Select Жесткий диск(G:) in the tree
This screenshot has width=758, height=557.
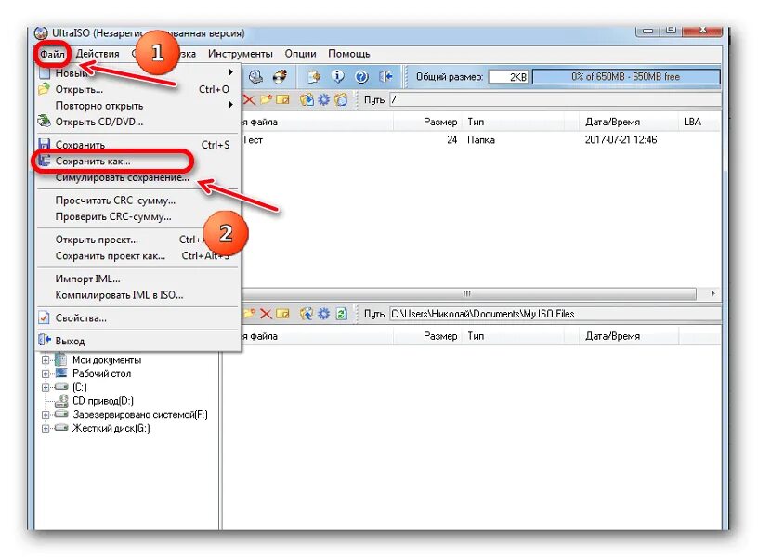pos(111,428)
